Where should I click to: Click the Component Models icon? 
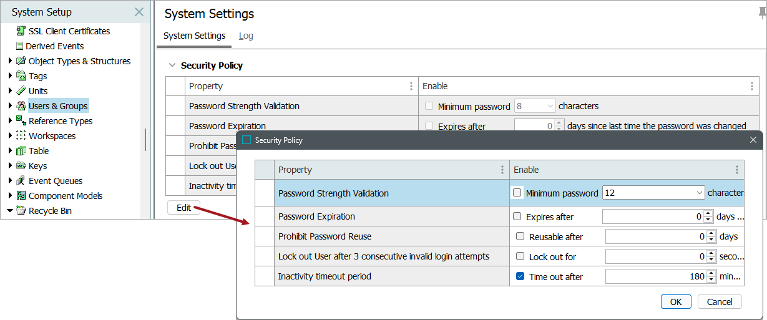[21, 196]
